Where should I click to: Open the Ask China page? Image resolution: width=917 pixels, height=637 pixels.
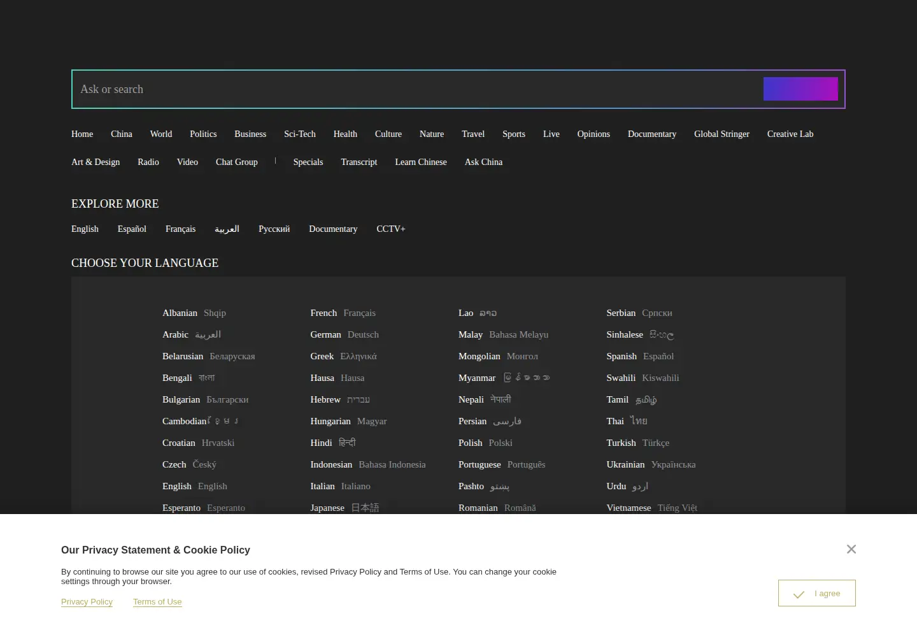(484, 162)
